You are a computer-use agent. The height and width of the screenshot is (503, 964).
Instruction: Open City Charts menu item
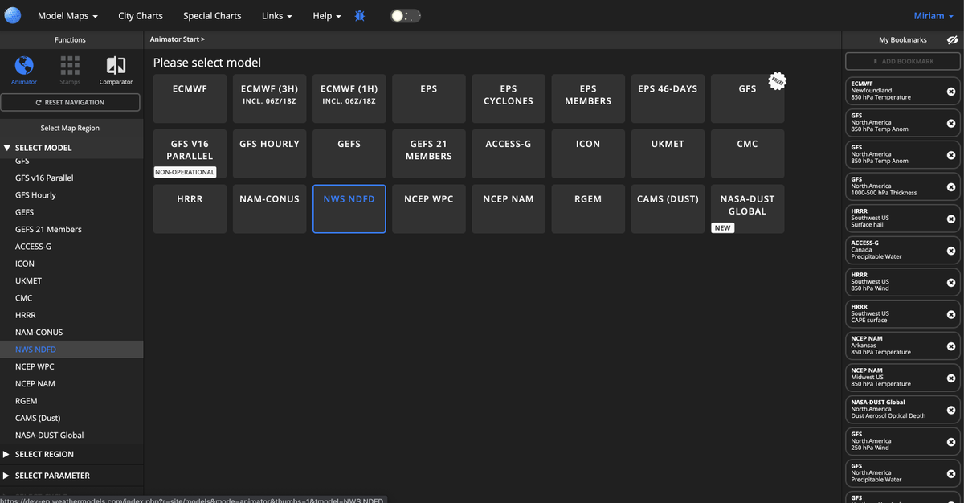tap(141, 16)
